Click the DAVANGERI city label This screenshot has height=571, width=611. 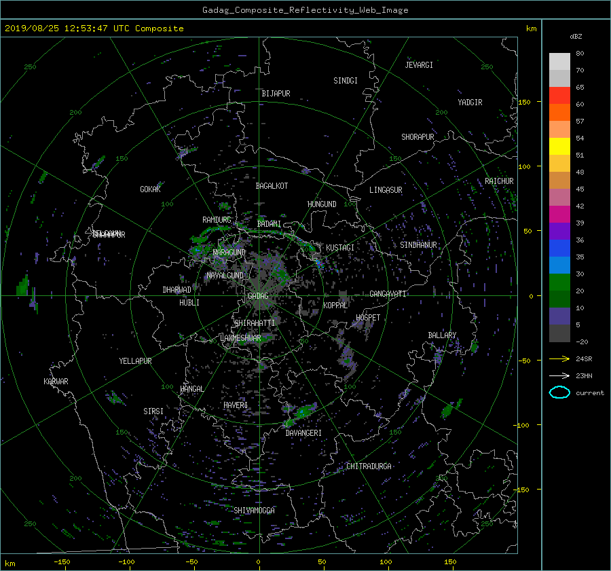click(303, 433)
